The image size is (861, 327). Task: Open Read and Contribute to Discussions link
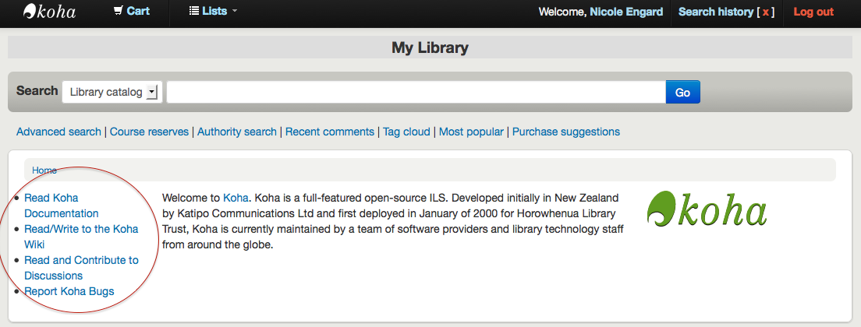click(81, 268)
